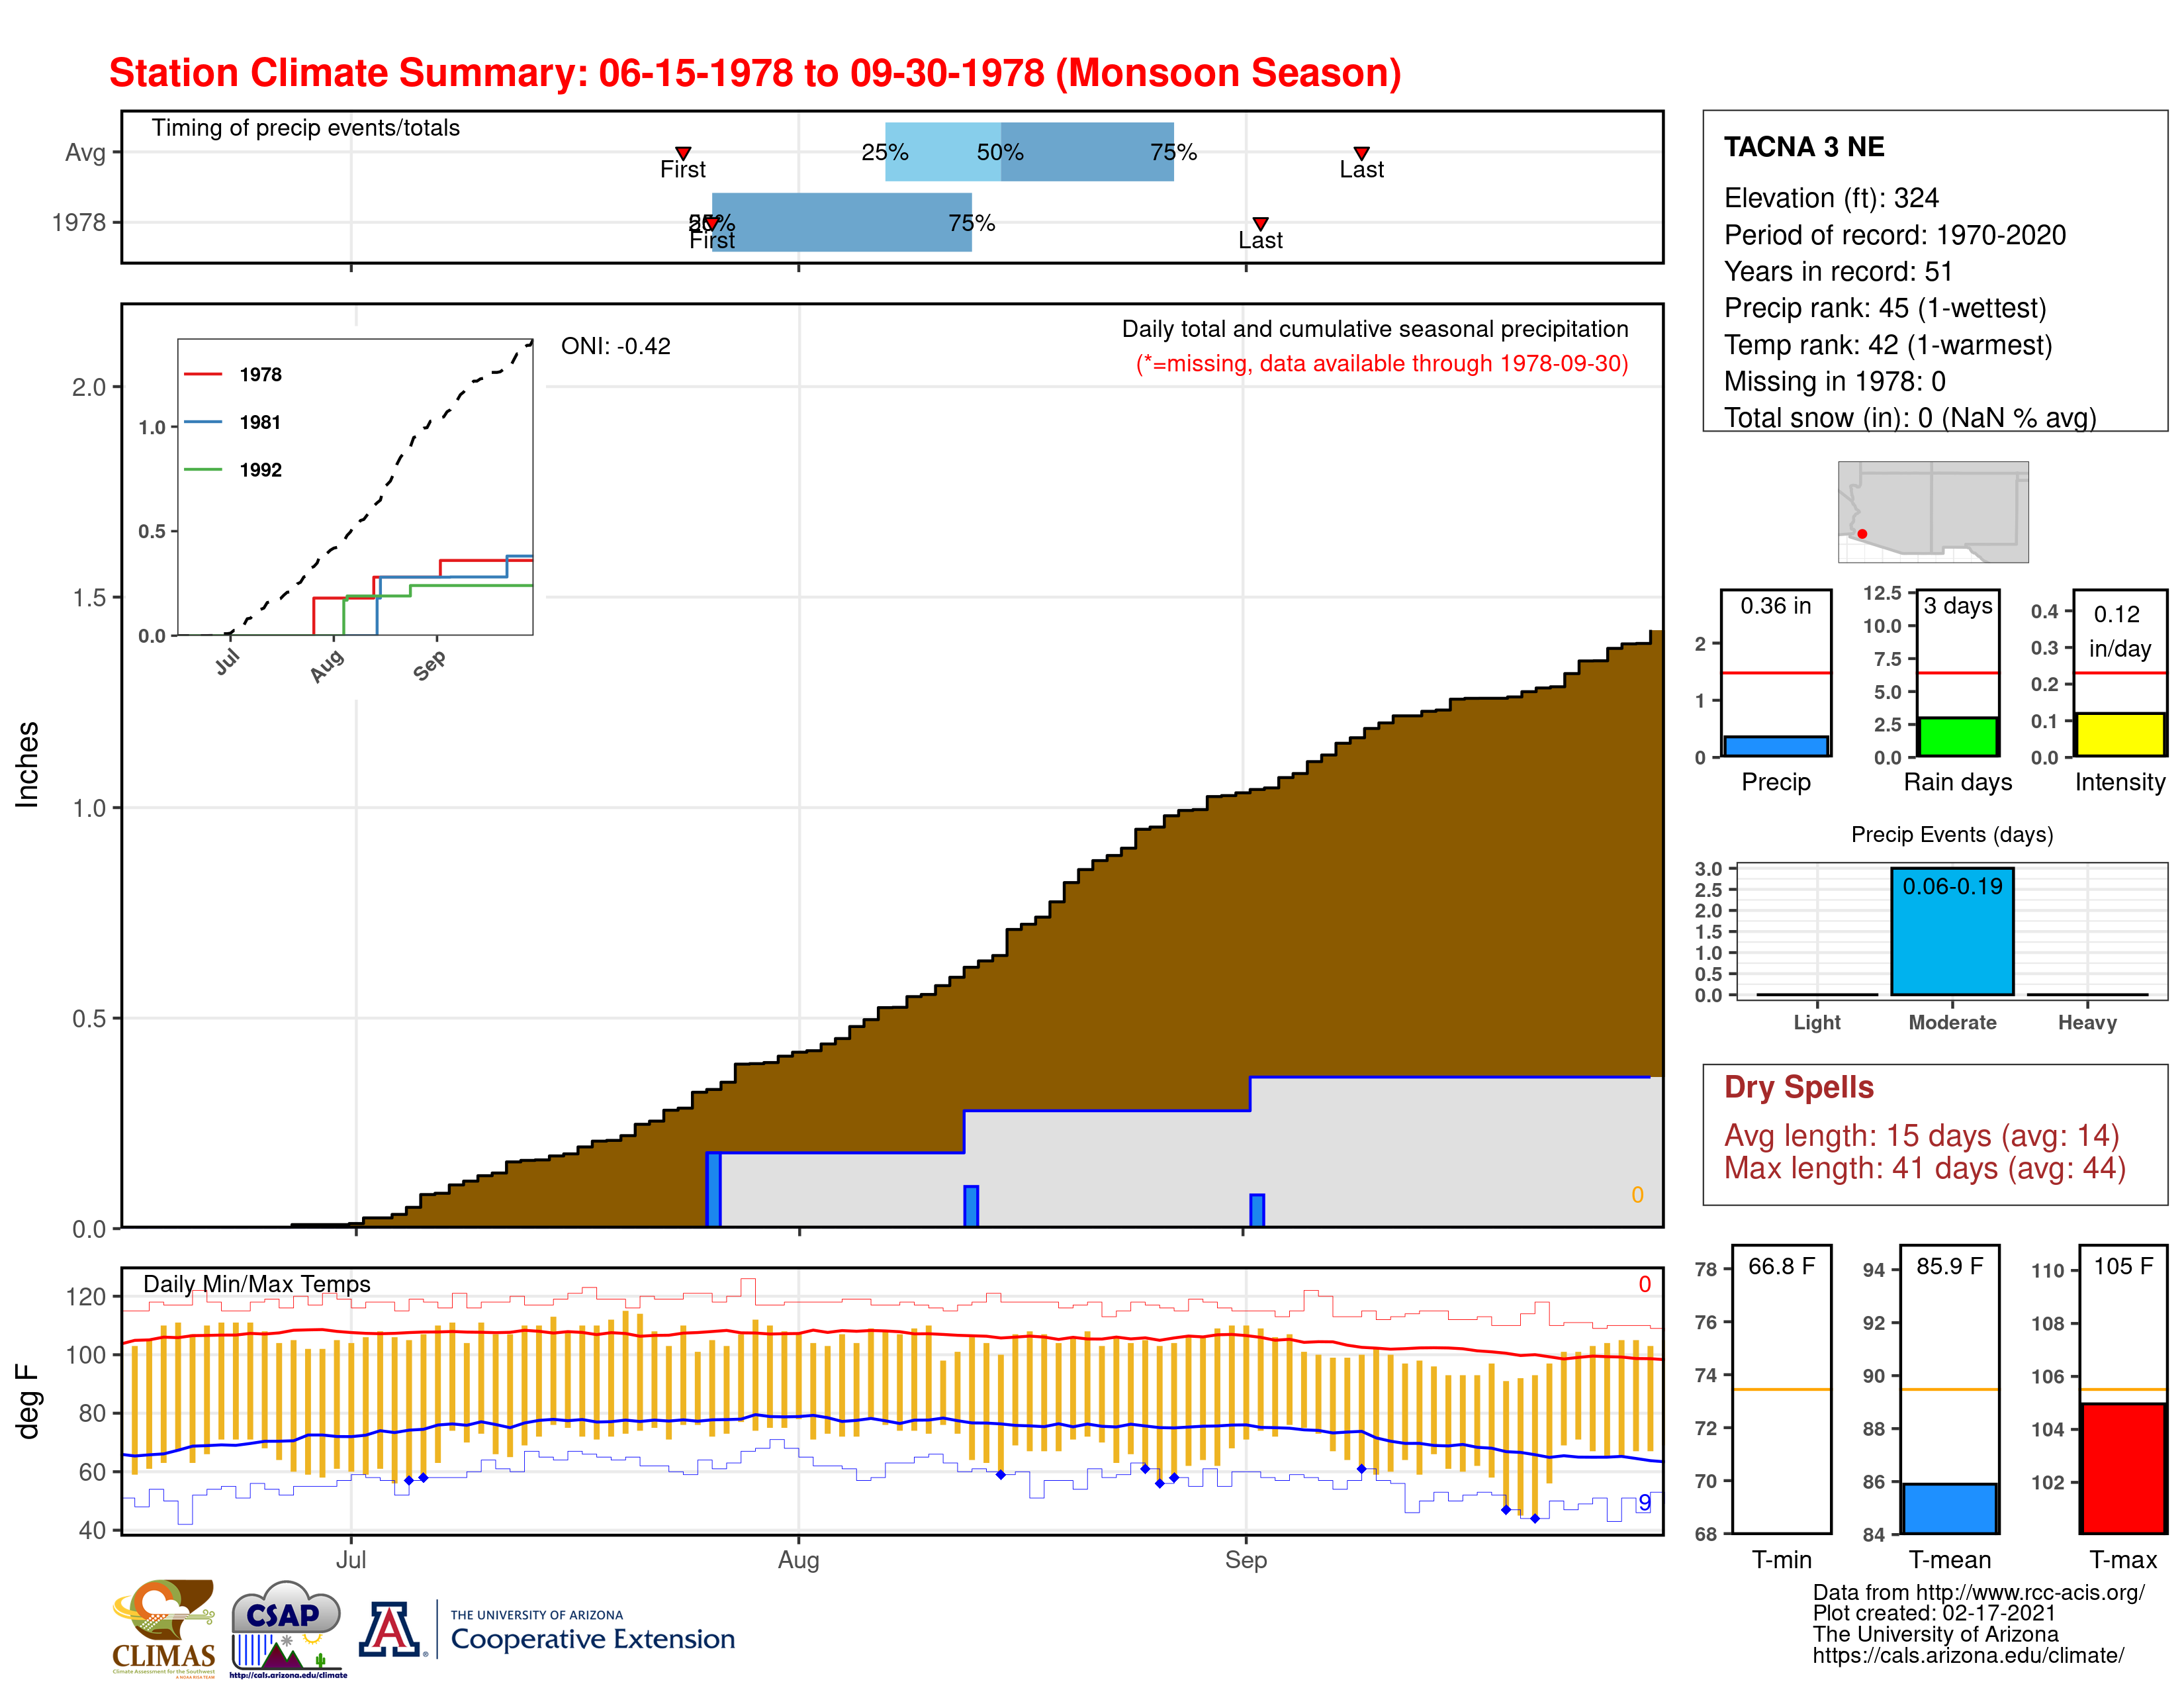2184x1688 pixels.
Task: Click the Avg First red triangle marker
Action: click(x=683, y=153)
